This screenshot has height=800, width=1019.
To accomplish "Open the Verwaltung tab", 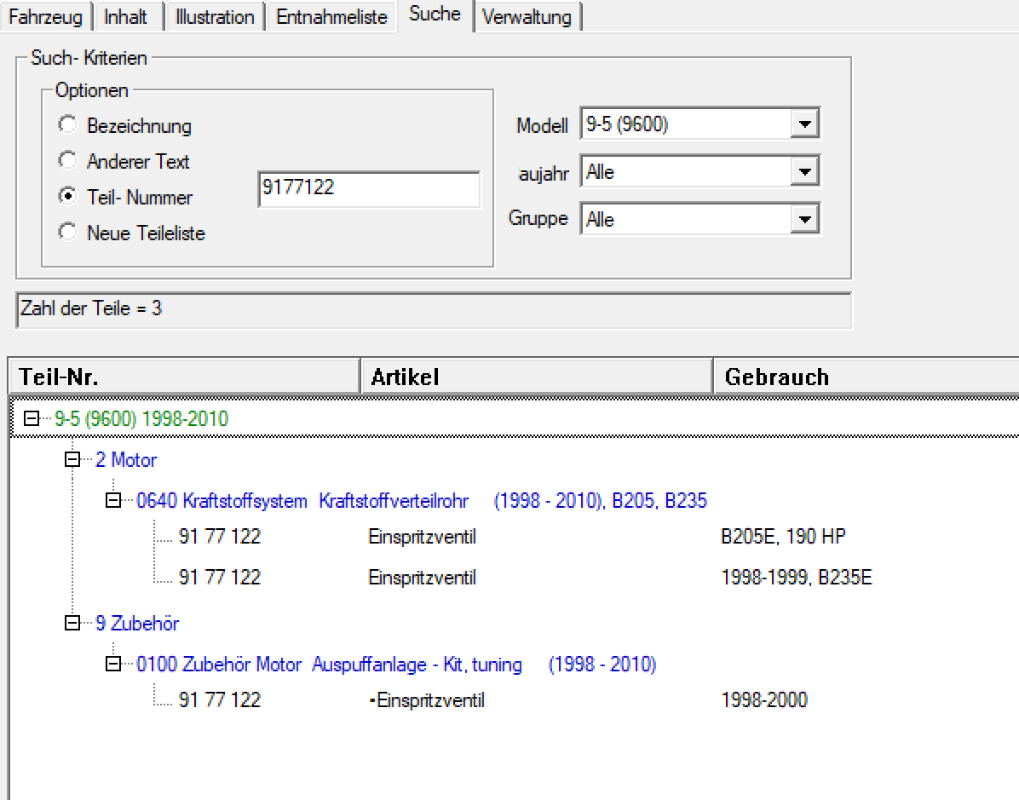I will [x=527, y=16].
